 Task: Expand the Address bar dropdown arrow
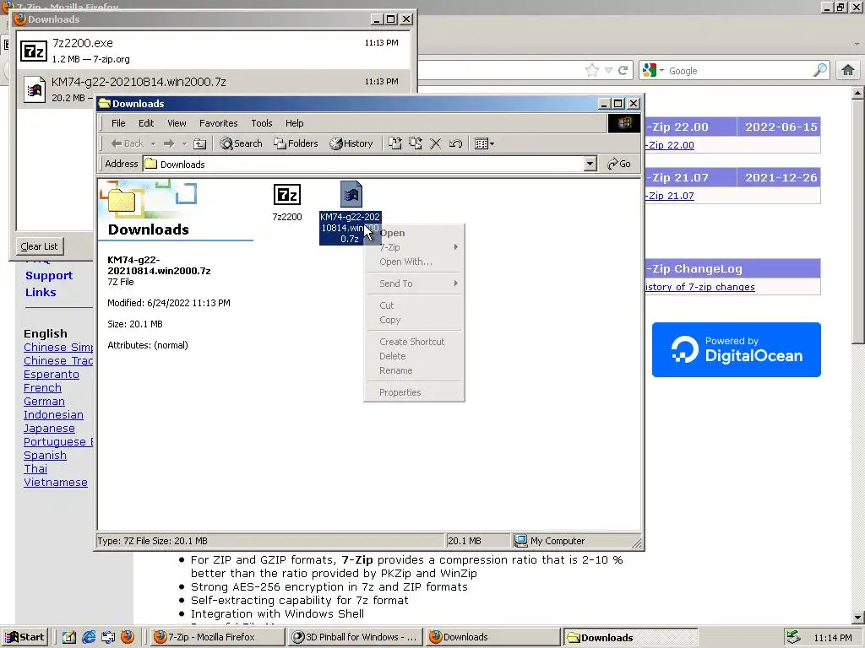590,164
